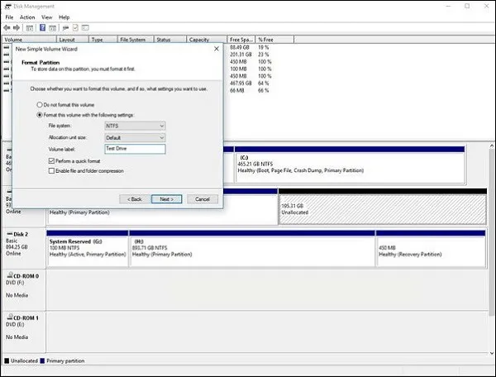The height and width of the screenshot is (377, 496).
Task: Sort by the Volume column header
Action: [x=30, y=40]
